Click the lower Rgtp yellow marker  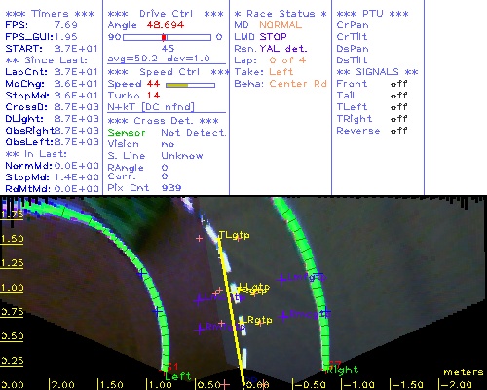tap(260, 320)
